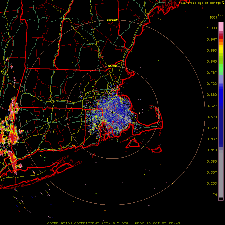This screenshot has width=225, height=225.
Task: Select the 0.520 legend value
Action: click(212, 128)
